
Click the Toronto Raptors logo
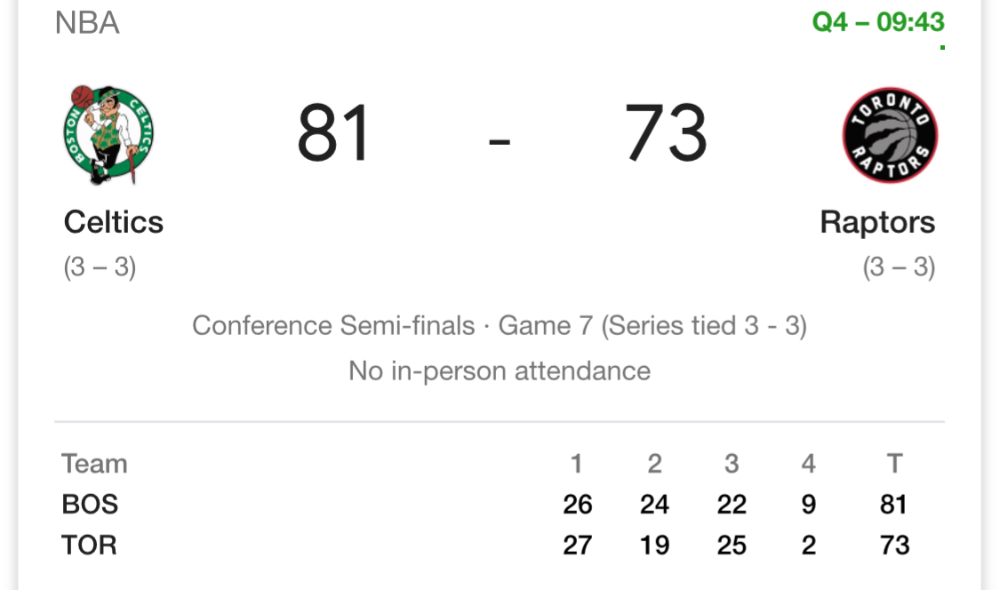pyautogui.click(x=890, y=135)
